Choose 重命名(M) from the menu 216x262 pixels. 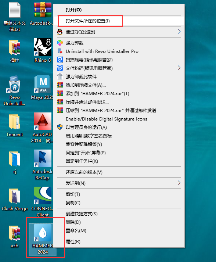[x=119, y=231]
